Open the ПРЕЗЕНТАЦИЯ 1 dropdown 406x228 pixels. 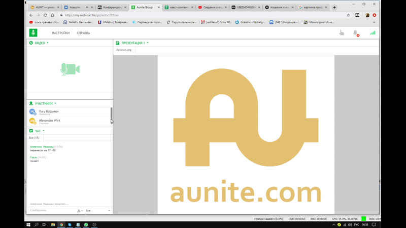click(x=148, y=43)
